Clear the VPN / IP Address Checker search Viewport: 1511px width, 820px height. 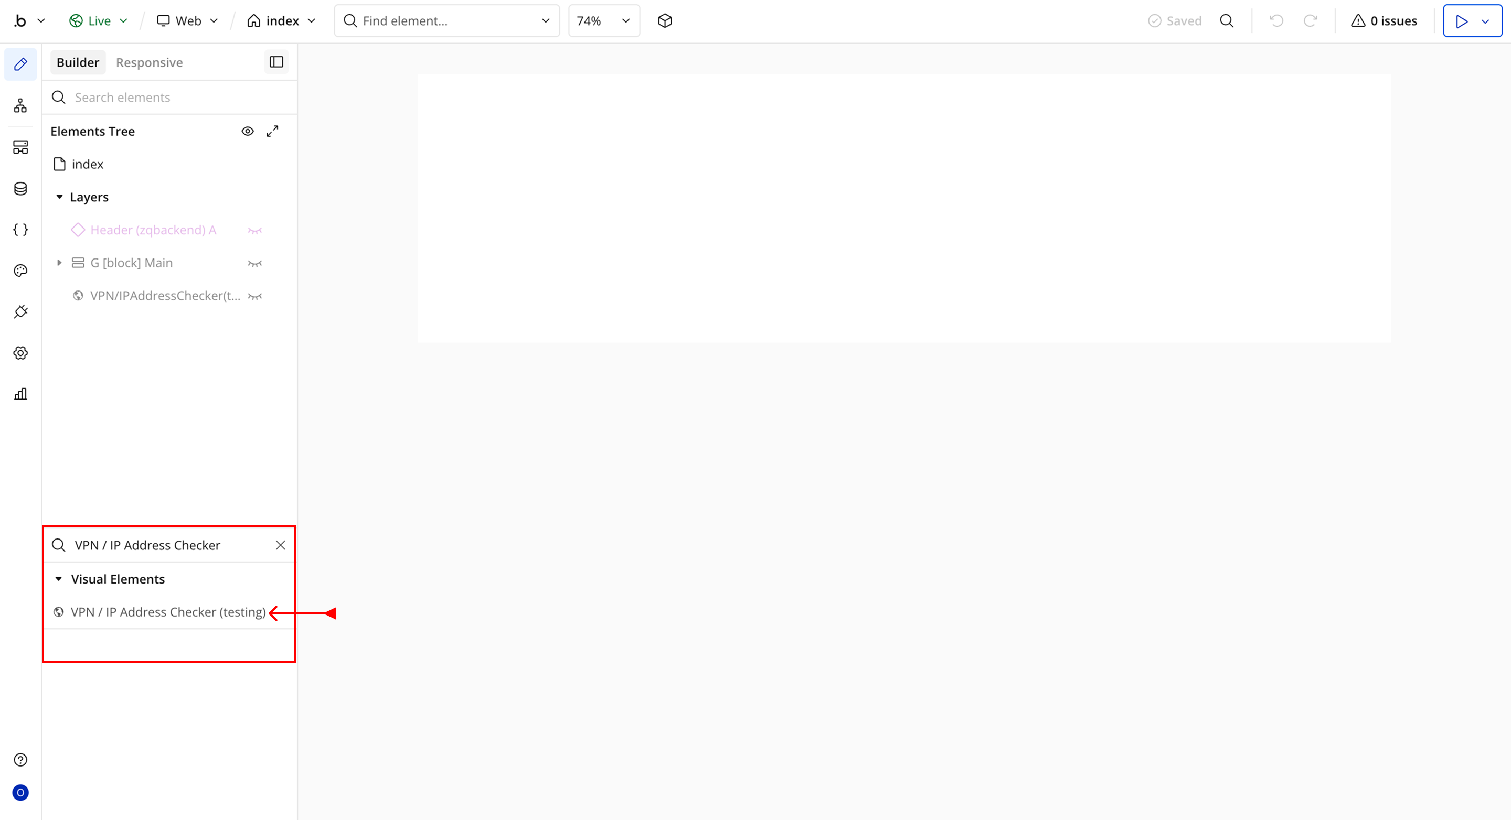coord(280,545)
